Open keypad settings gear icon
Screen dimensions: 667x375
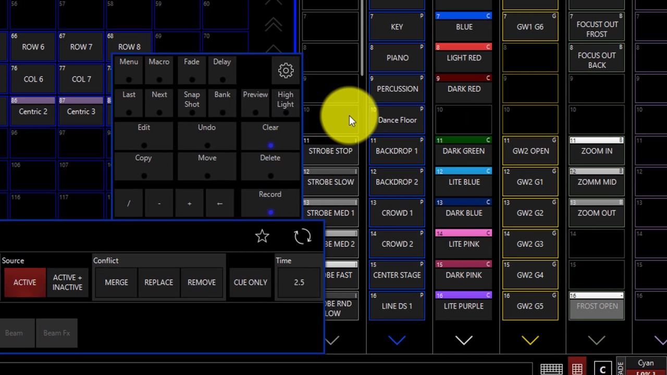(x=286, y=70)
